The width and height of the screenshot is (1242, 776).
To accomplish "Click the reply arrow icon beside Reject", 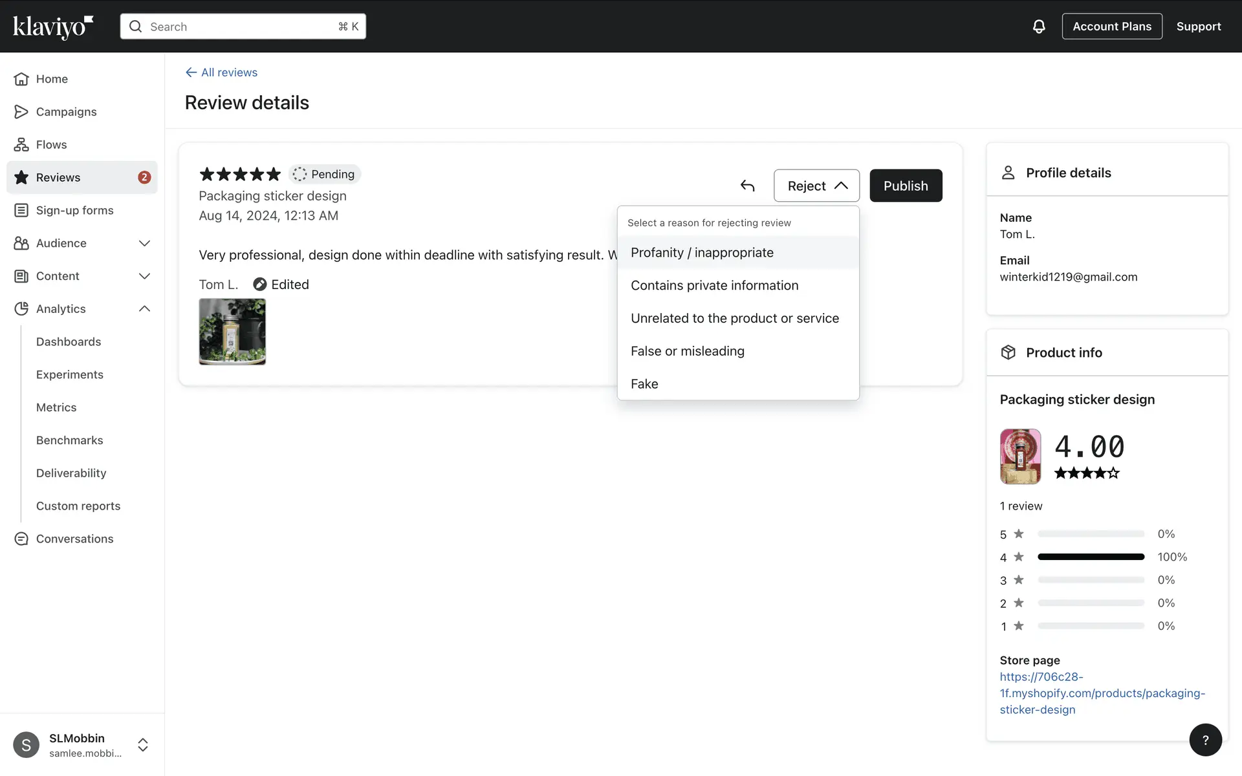I will click(747, 186).
